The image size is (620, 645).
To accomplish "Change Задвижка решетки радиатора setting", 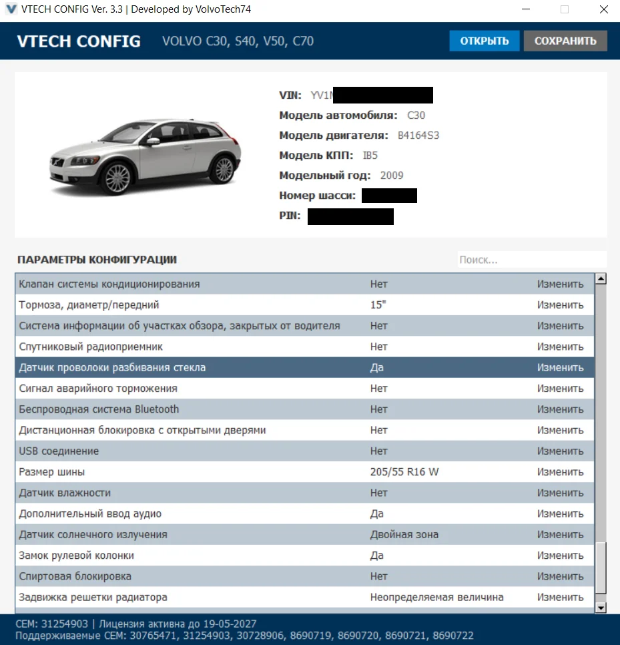I will (x=560, y=598).
